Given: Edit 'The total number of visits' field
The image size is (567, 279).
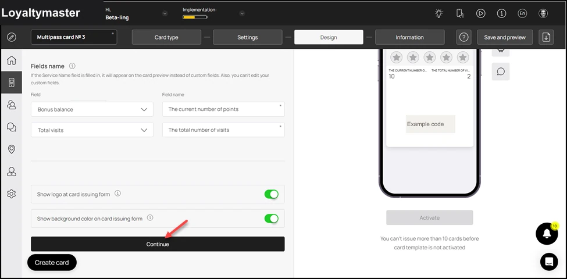Looking at the screenshot, I should click(x=223, y=130).
